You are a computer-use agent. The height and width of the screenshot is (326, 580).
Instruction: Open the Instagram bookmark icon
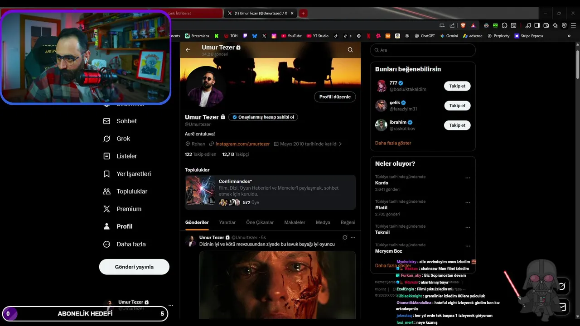pos(274,36)
